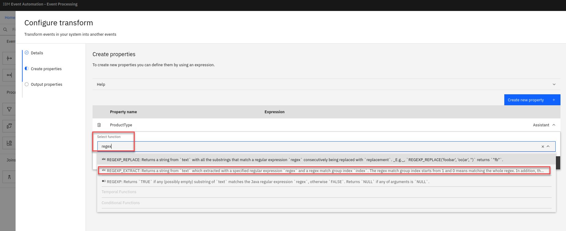
Task: Click the Select function search field
Action: [318, 146]
